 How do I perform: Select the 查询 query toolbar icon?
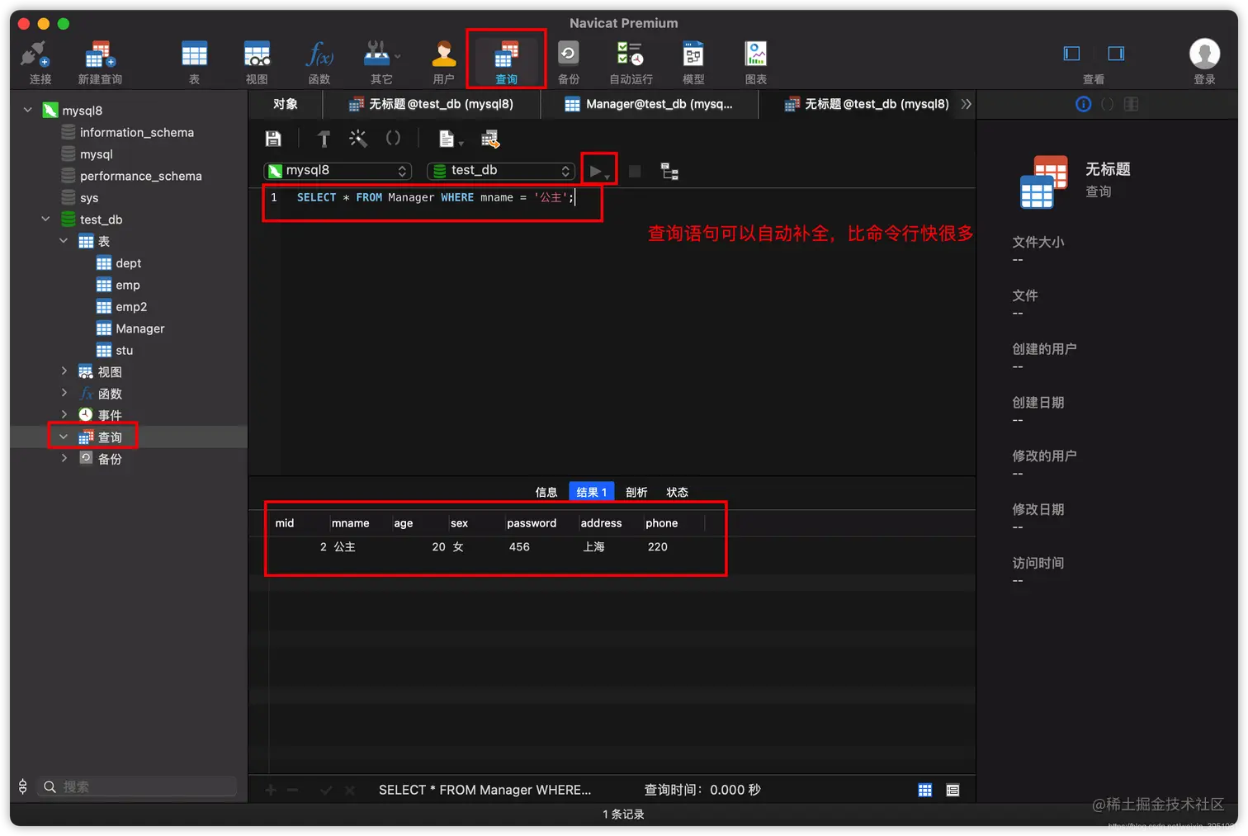click(506, 62)
